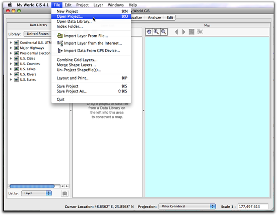Open the Layer menu
This screenshot has height=215, width=277.
[98, 5]
